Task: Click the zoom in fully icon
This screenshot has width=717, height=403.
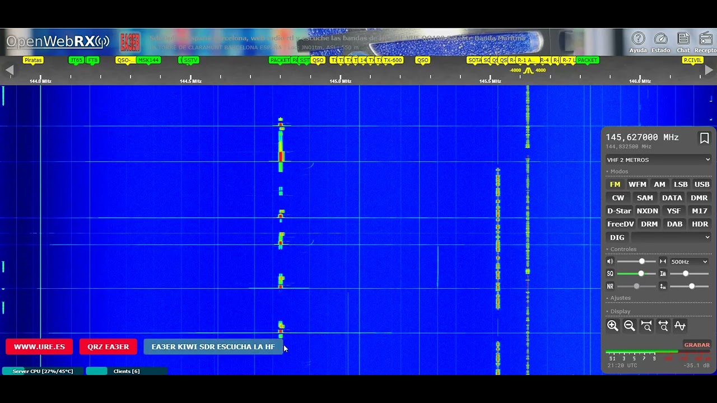Action: (646, 326)
